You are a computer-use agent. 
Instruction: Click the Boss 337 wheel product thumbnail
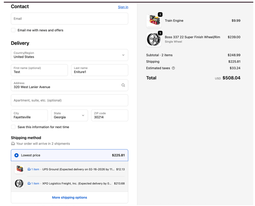tap(153, 39)
